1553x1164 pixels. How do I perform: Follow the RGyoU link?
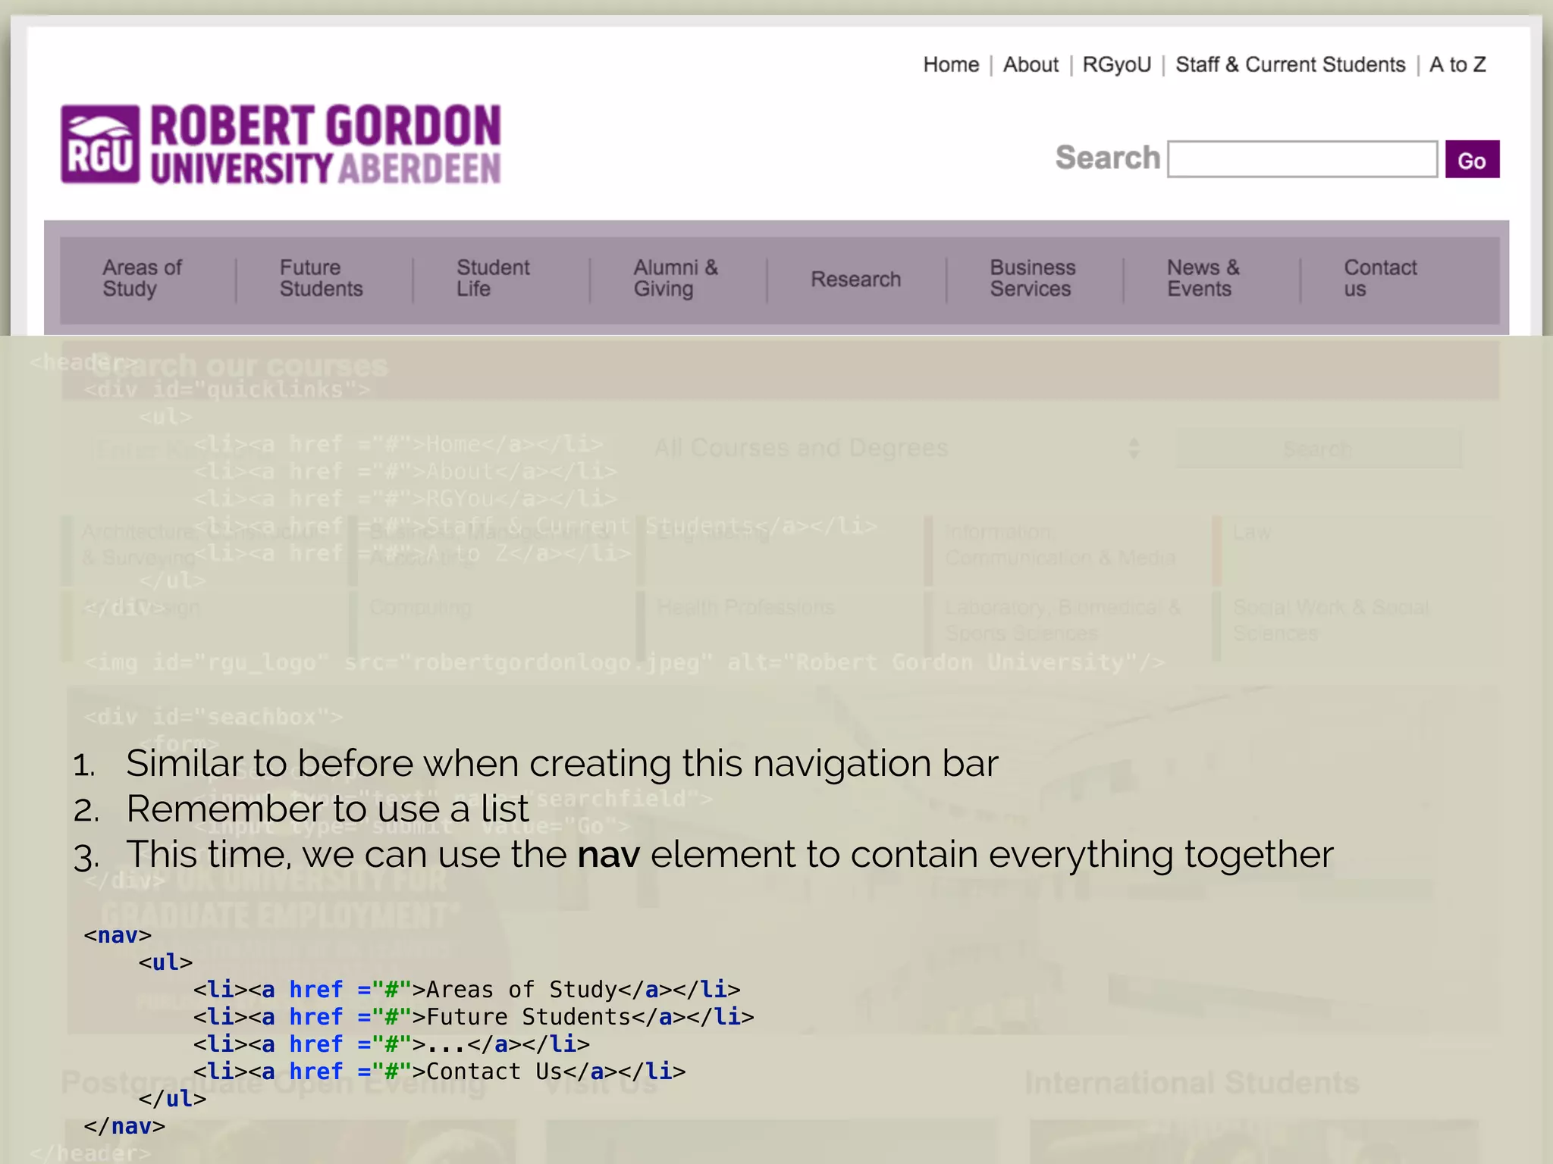(x=1116, y=65)
